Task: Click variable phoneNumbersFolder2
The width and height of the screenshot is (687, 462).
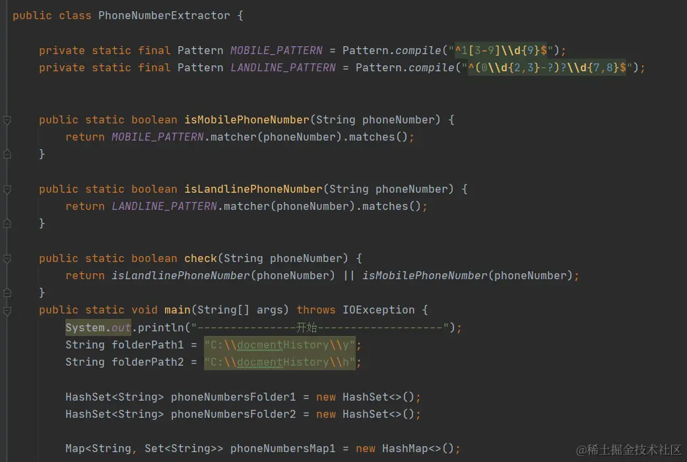Action: tap(234, 414)
